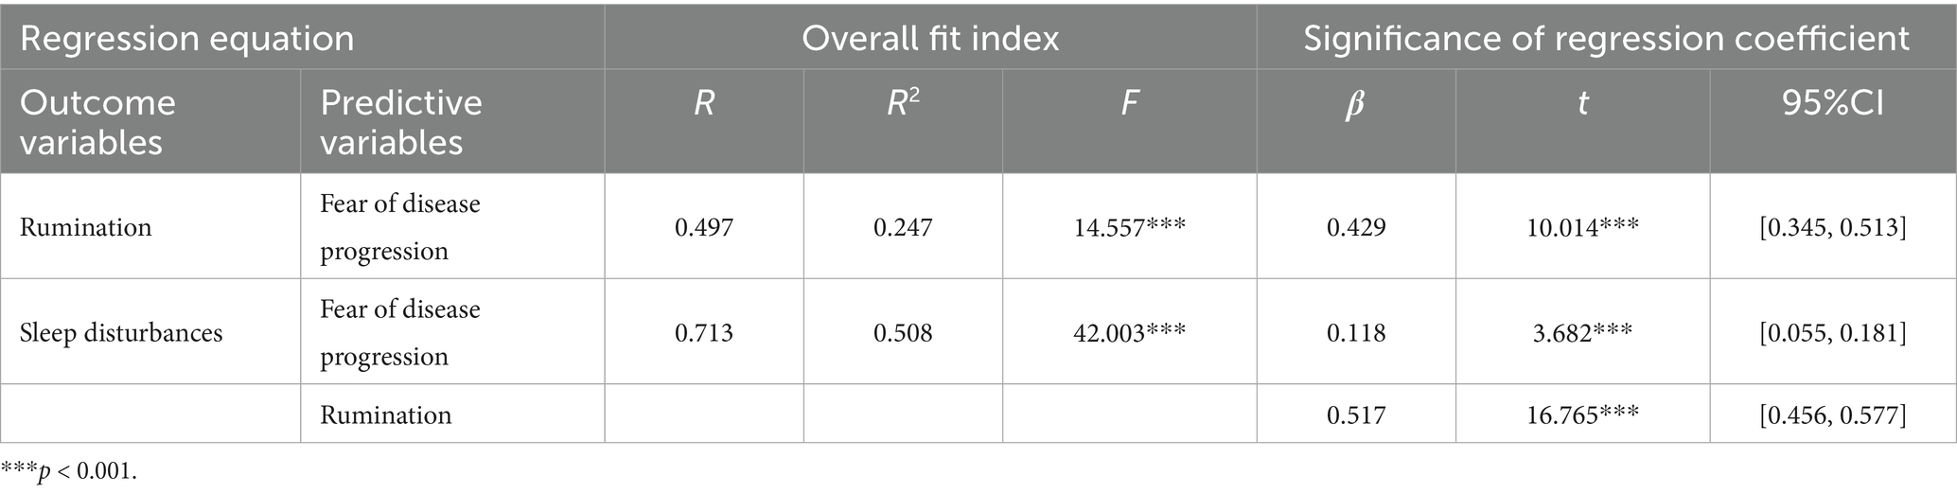This screenshot has width=1957, height=494.
Task: Click the R value 0.497
Action: [704, 227]
